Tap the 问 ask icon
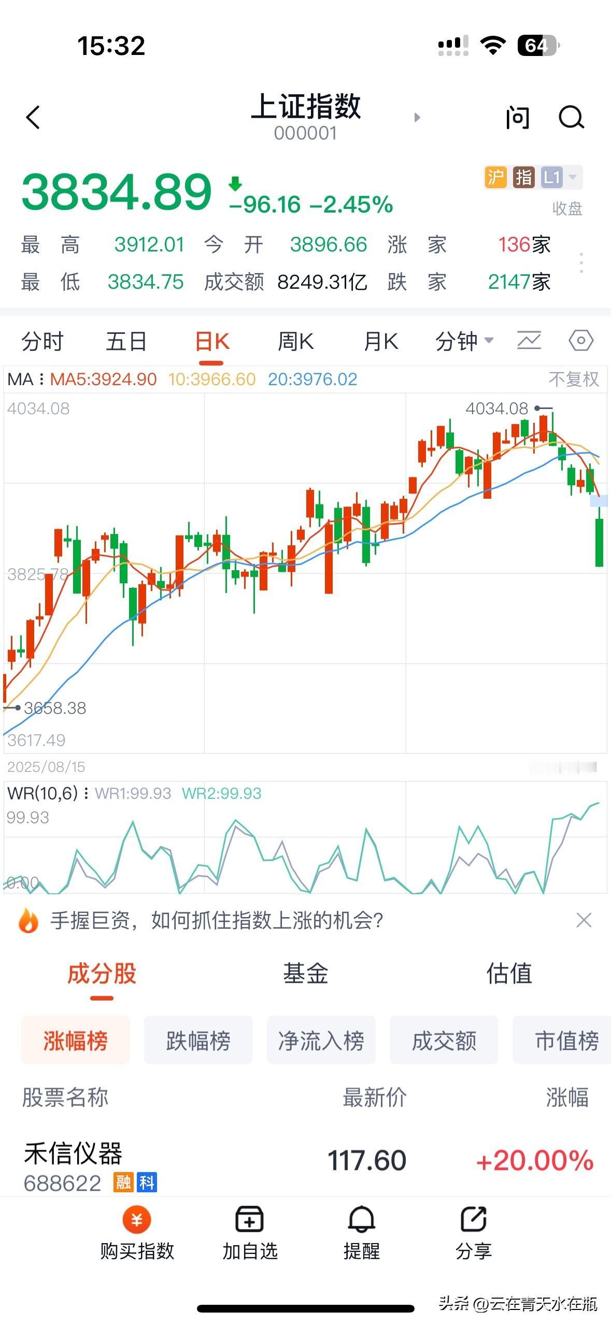The height and width of the screenshot is (1325, 611). click(518, 118)
